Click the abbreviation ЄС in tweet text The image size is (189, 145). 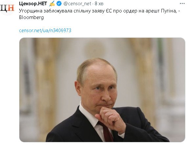(109, 11)
